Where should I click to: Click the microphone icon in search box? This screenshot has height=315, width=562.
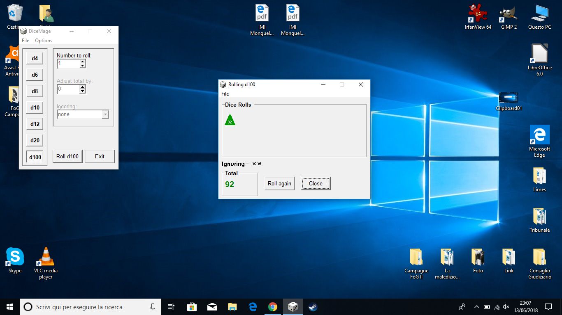(153, 307)
